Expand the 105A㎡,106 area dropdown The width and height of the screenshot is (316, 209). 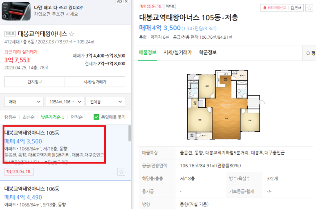65,102
